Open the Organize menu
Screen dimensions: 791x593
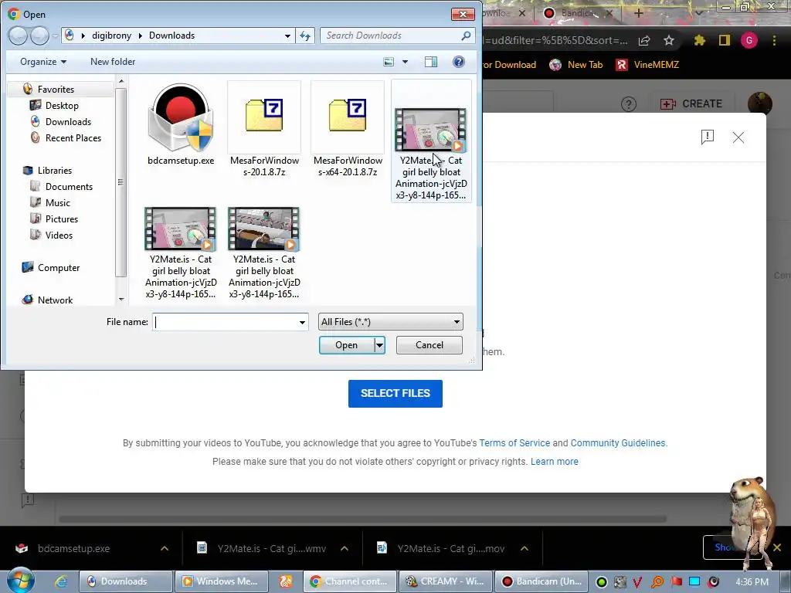pos(43,62)
